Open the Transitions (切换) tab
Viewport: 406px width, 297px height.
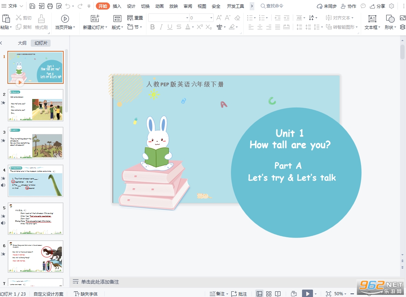coord(145,6)
